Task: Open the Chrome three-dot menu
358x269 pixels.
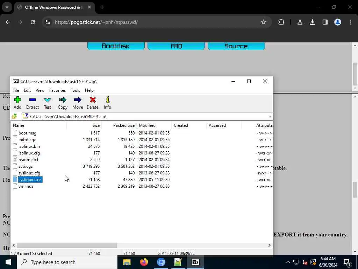Action: [x=350, y=22]
